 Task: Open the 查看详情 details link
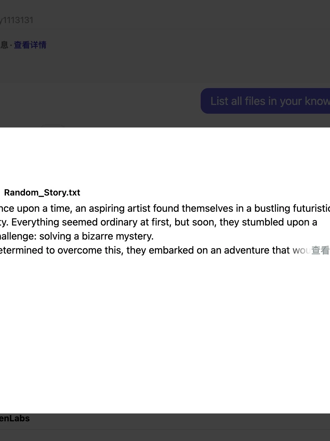(x=30, y=45)
